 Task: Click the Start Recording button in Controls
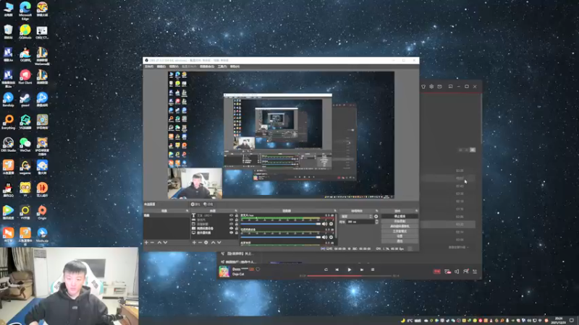[x=400, y=221]
